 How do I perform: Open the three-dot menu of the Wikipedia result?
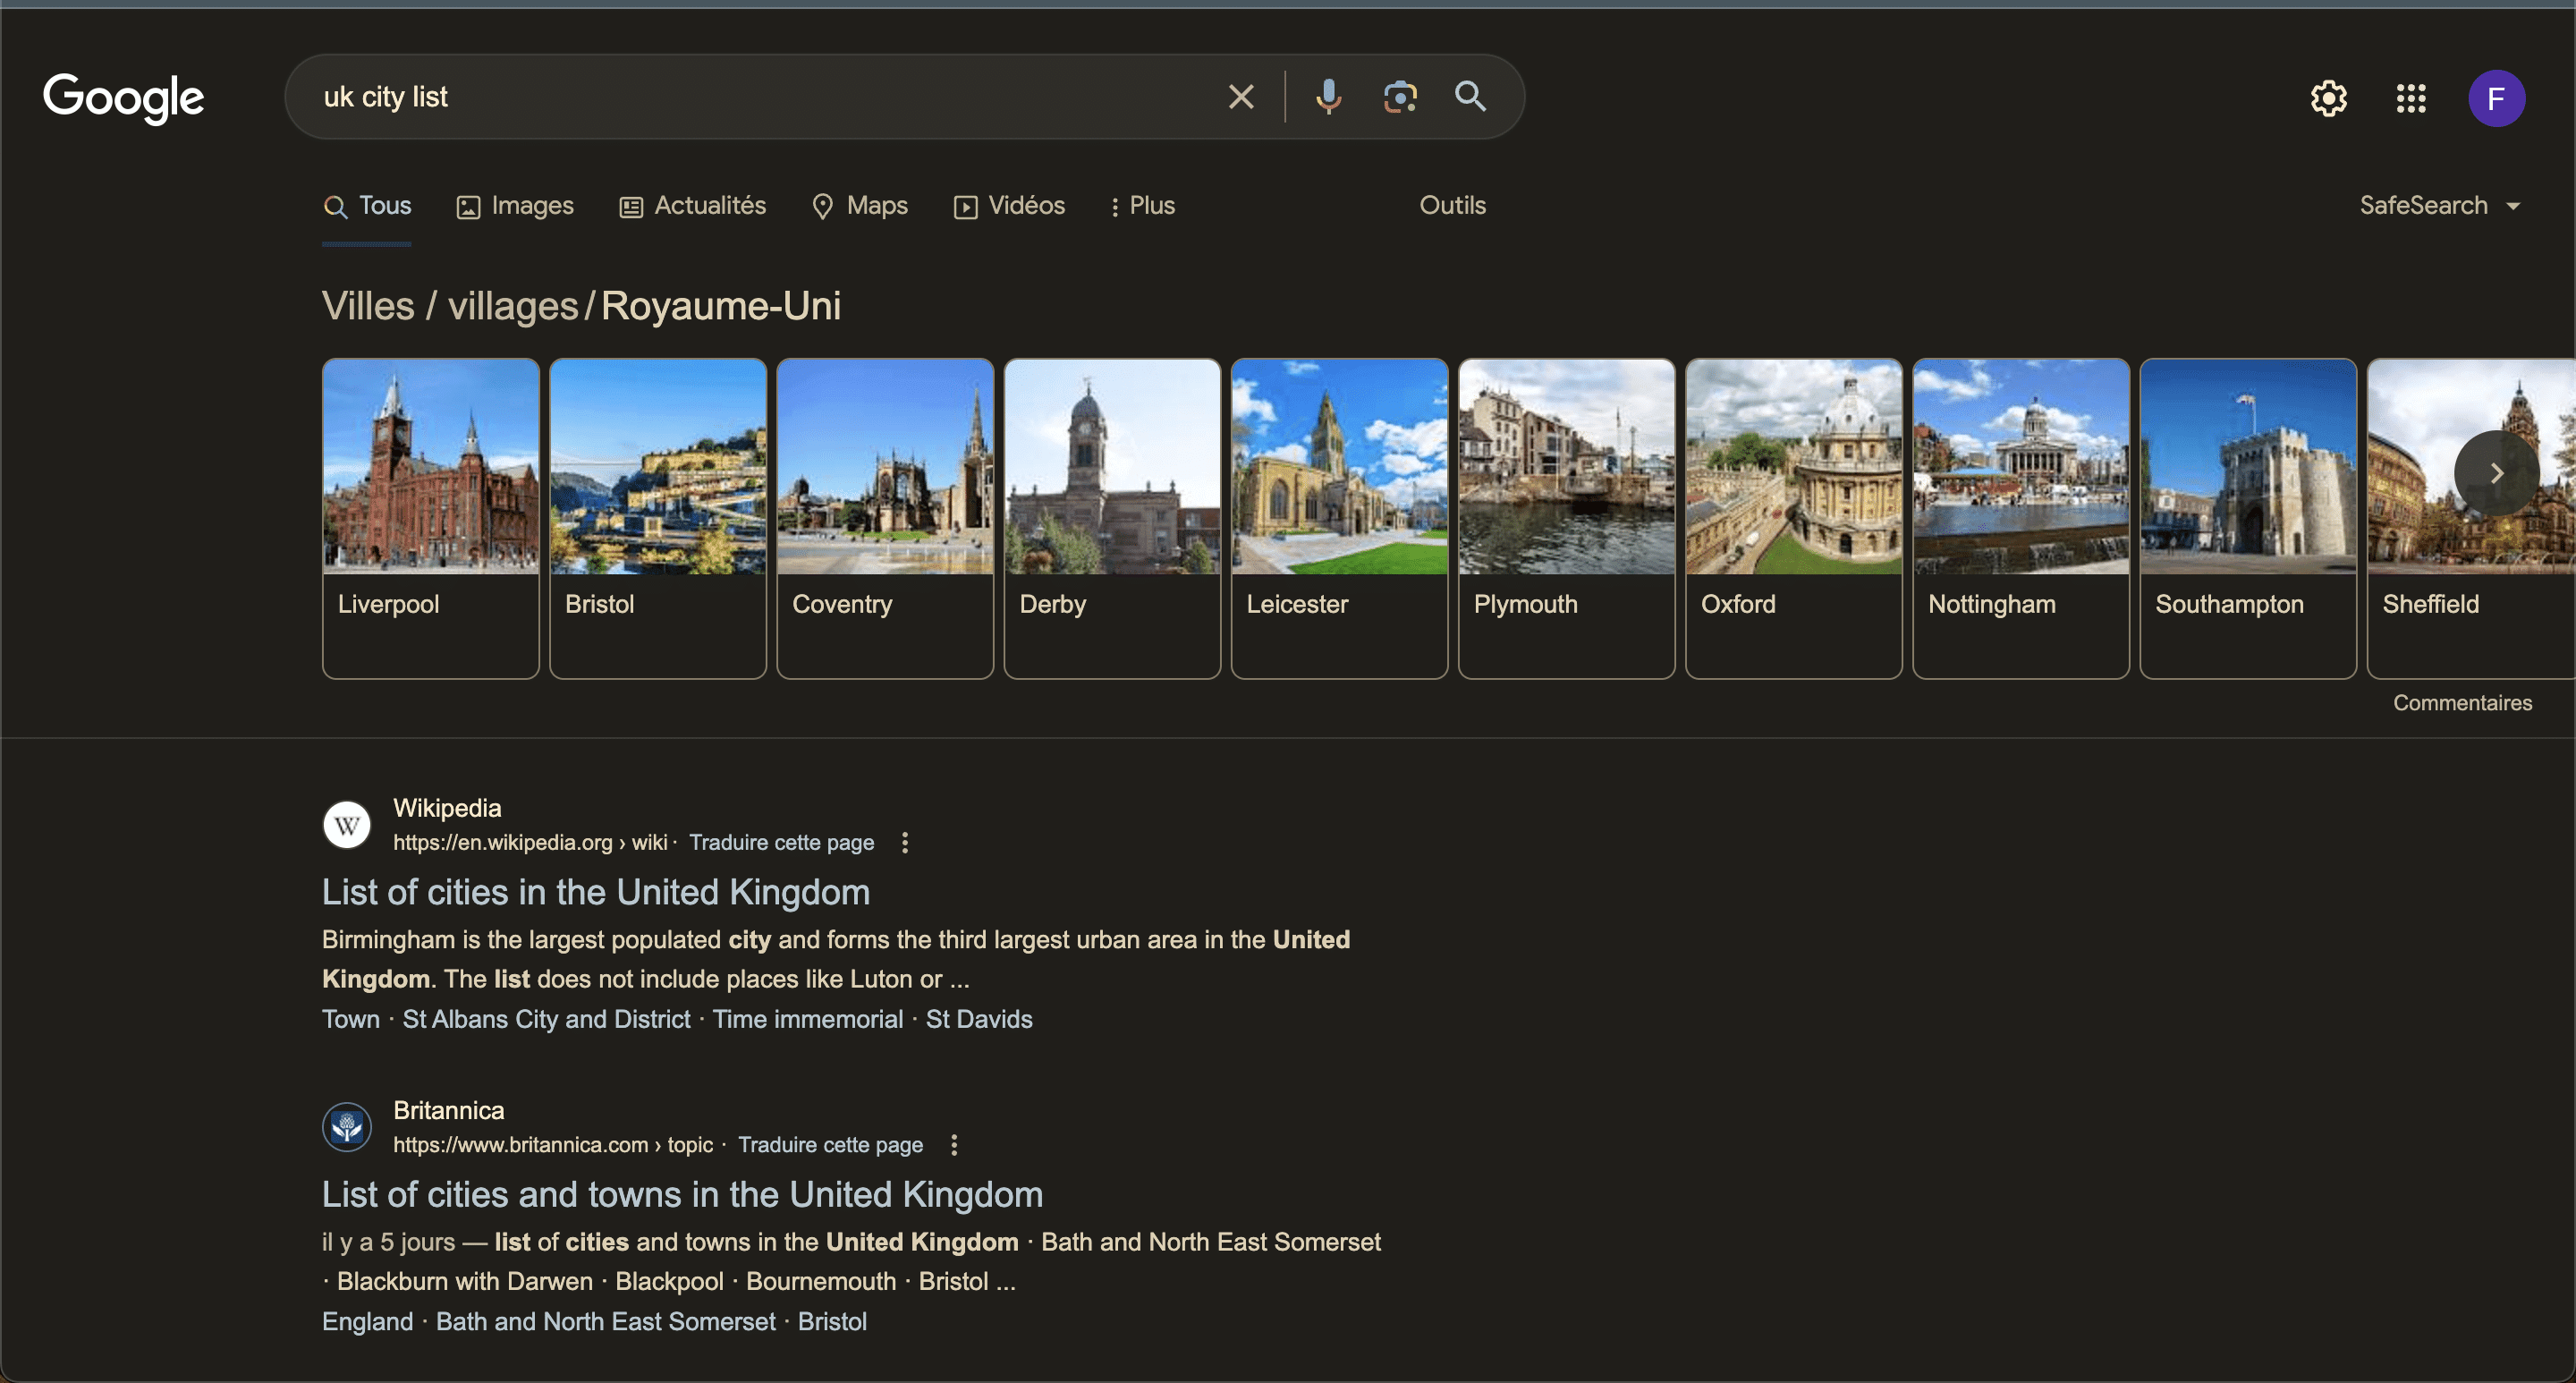[905, 843]
